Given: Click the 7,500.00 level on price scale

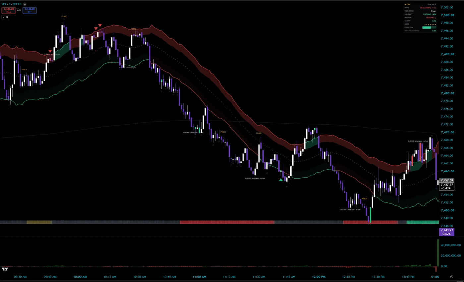Looking at the screenshot, I should [x=447, y=15].
